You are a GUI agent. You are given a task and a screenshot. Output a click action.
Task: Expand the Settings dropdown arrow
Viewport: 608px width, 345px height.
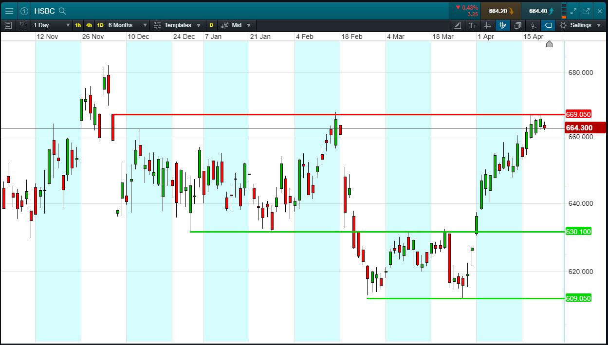[x=599, y=25]
